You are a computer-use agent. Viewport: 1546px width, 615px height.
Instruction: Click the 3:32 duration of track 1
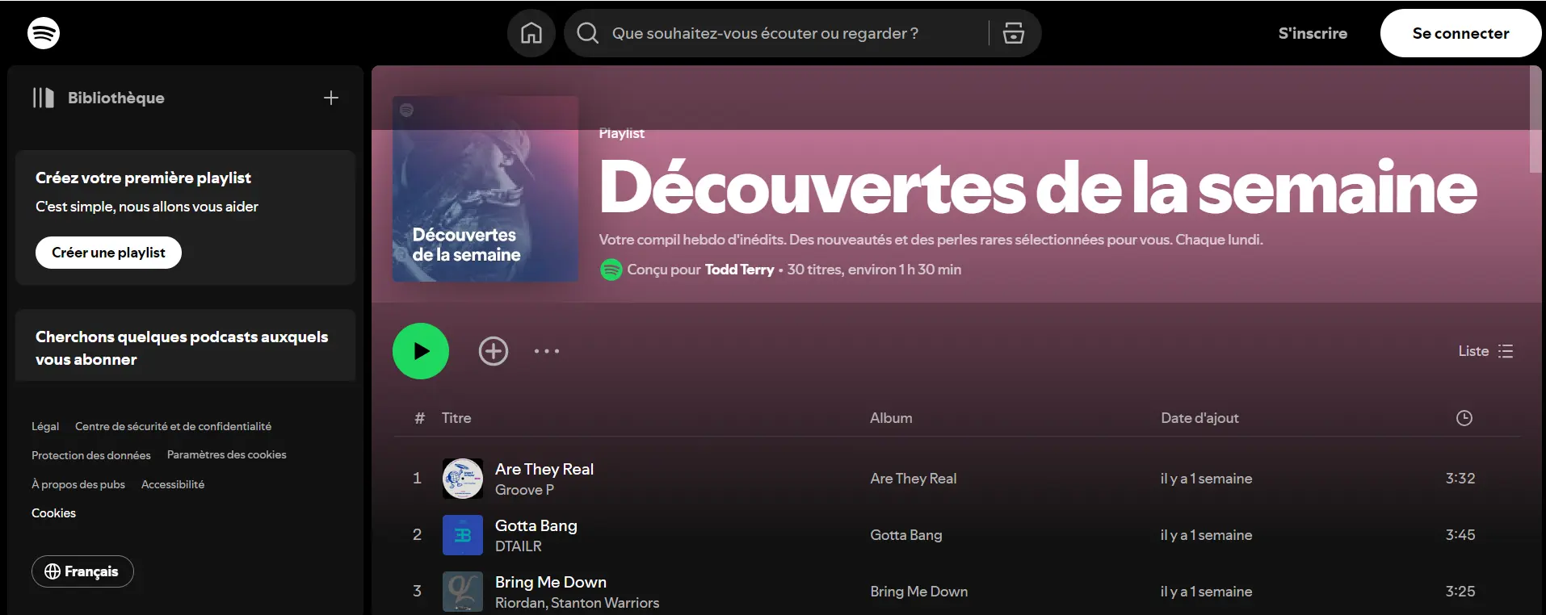tap(1460, 479)
